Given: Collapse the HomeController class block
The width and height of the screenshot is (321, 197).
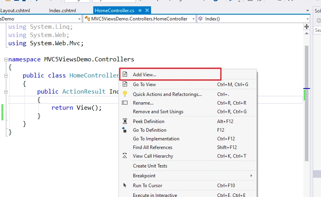Looking at the screenshot, I should click(6, 75).
